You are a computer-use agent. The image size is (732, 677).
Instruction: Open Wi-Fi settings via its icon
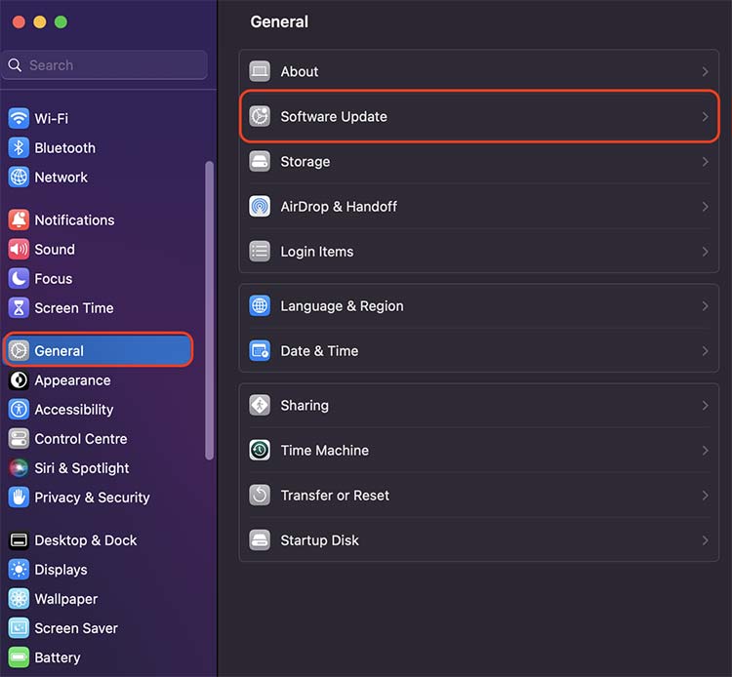[19, 118]
